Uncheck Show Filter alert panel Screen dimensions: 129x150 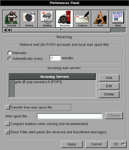point(8,132)
